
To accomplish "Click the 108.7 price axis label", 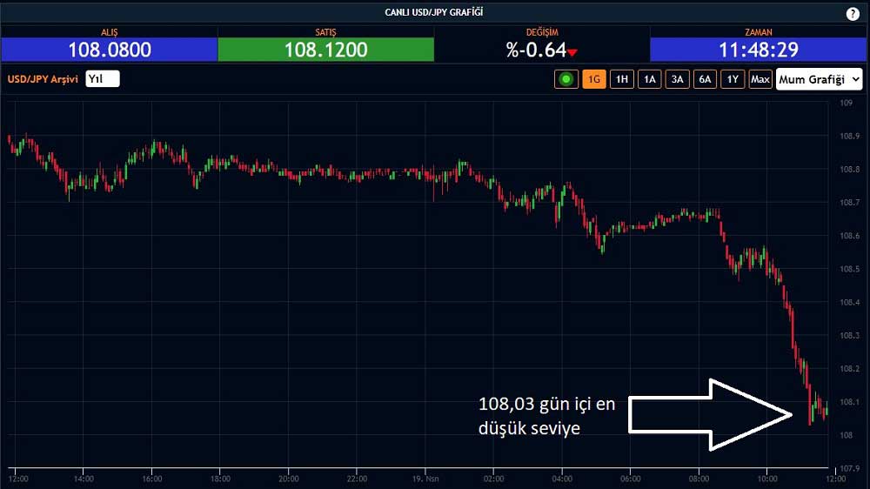I will tap(849, 203).
